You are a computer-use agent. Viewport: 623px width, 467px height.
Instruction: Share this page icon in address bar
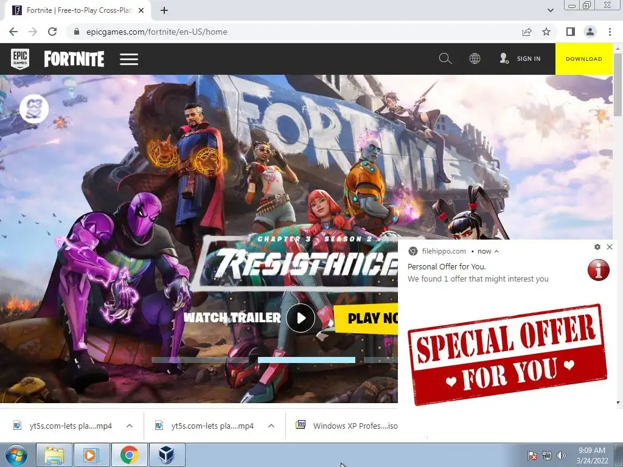(527, 32)
